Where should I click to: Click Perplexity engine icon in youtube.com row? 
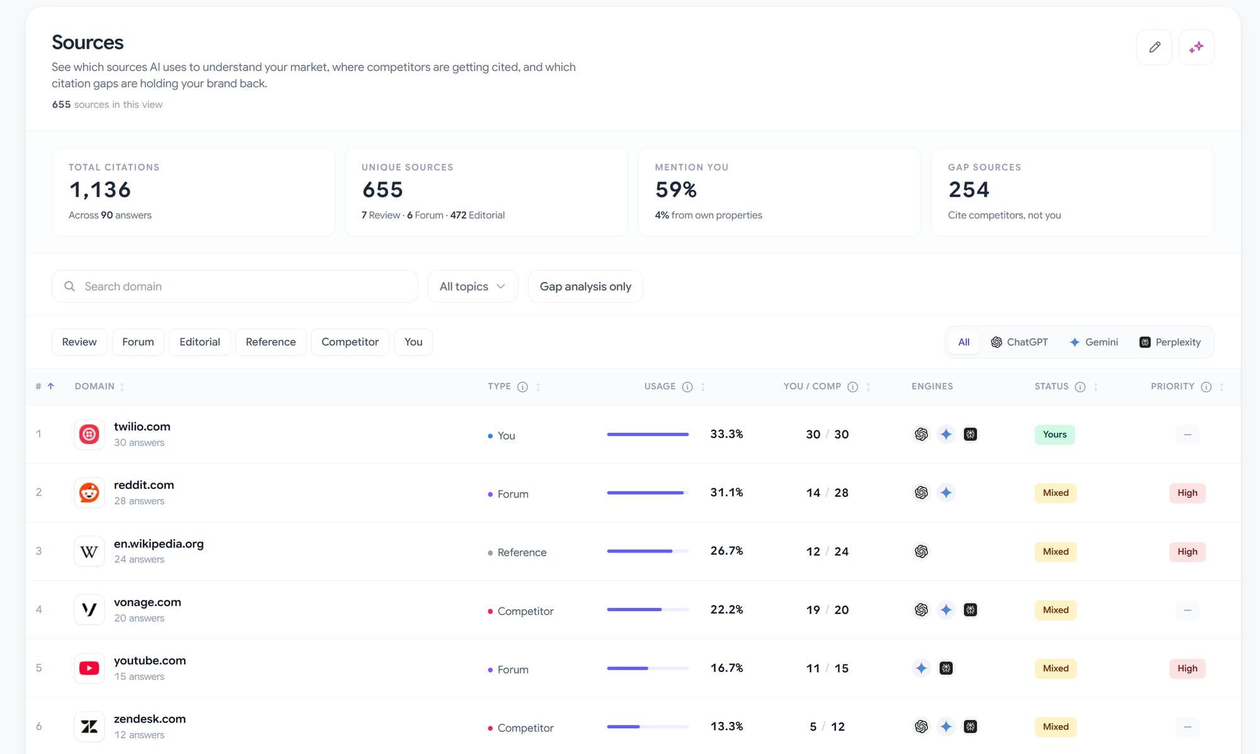click(946, 668)
